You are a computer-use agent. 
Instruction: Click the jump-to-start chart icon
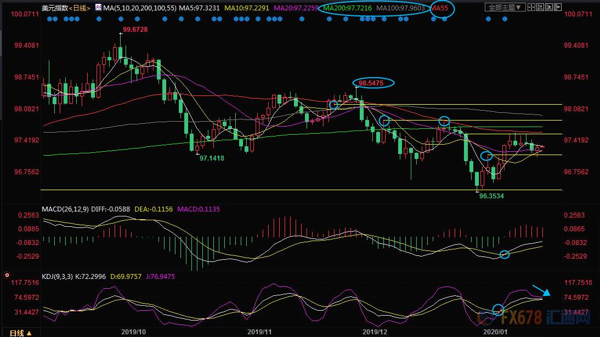pos(540,7)
